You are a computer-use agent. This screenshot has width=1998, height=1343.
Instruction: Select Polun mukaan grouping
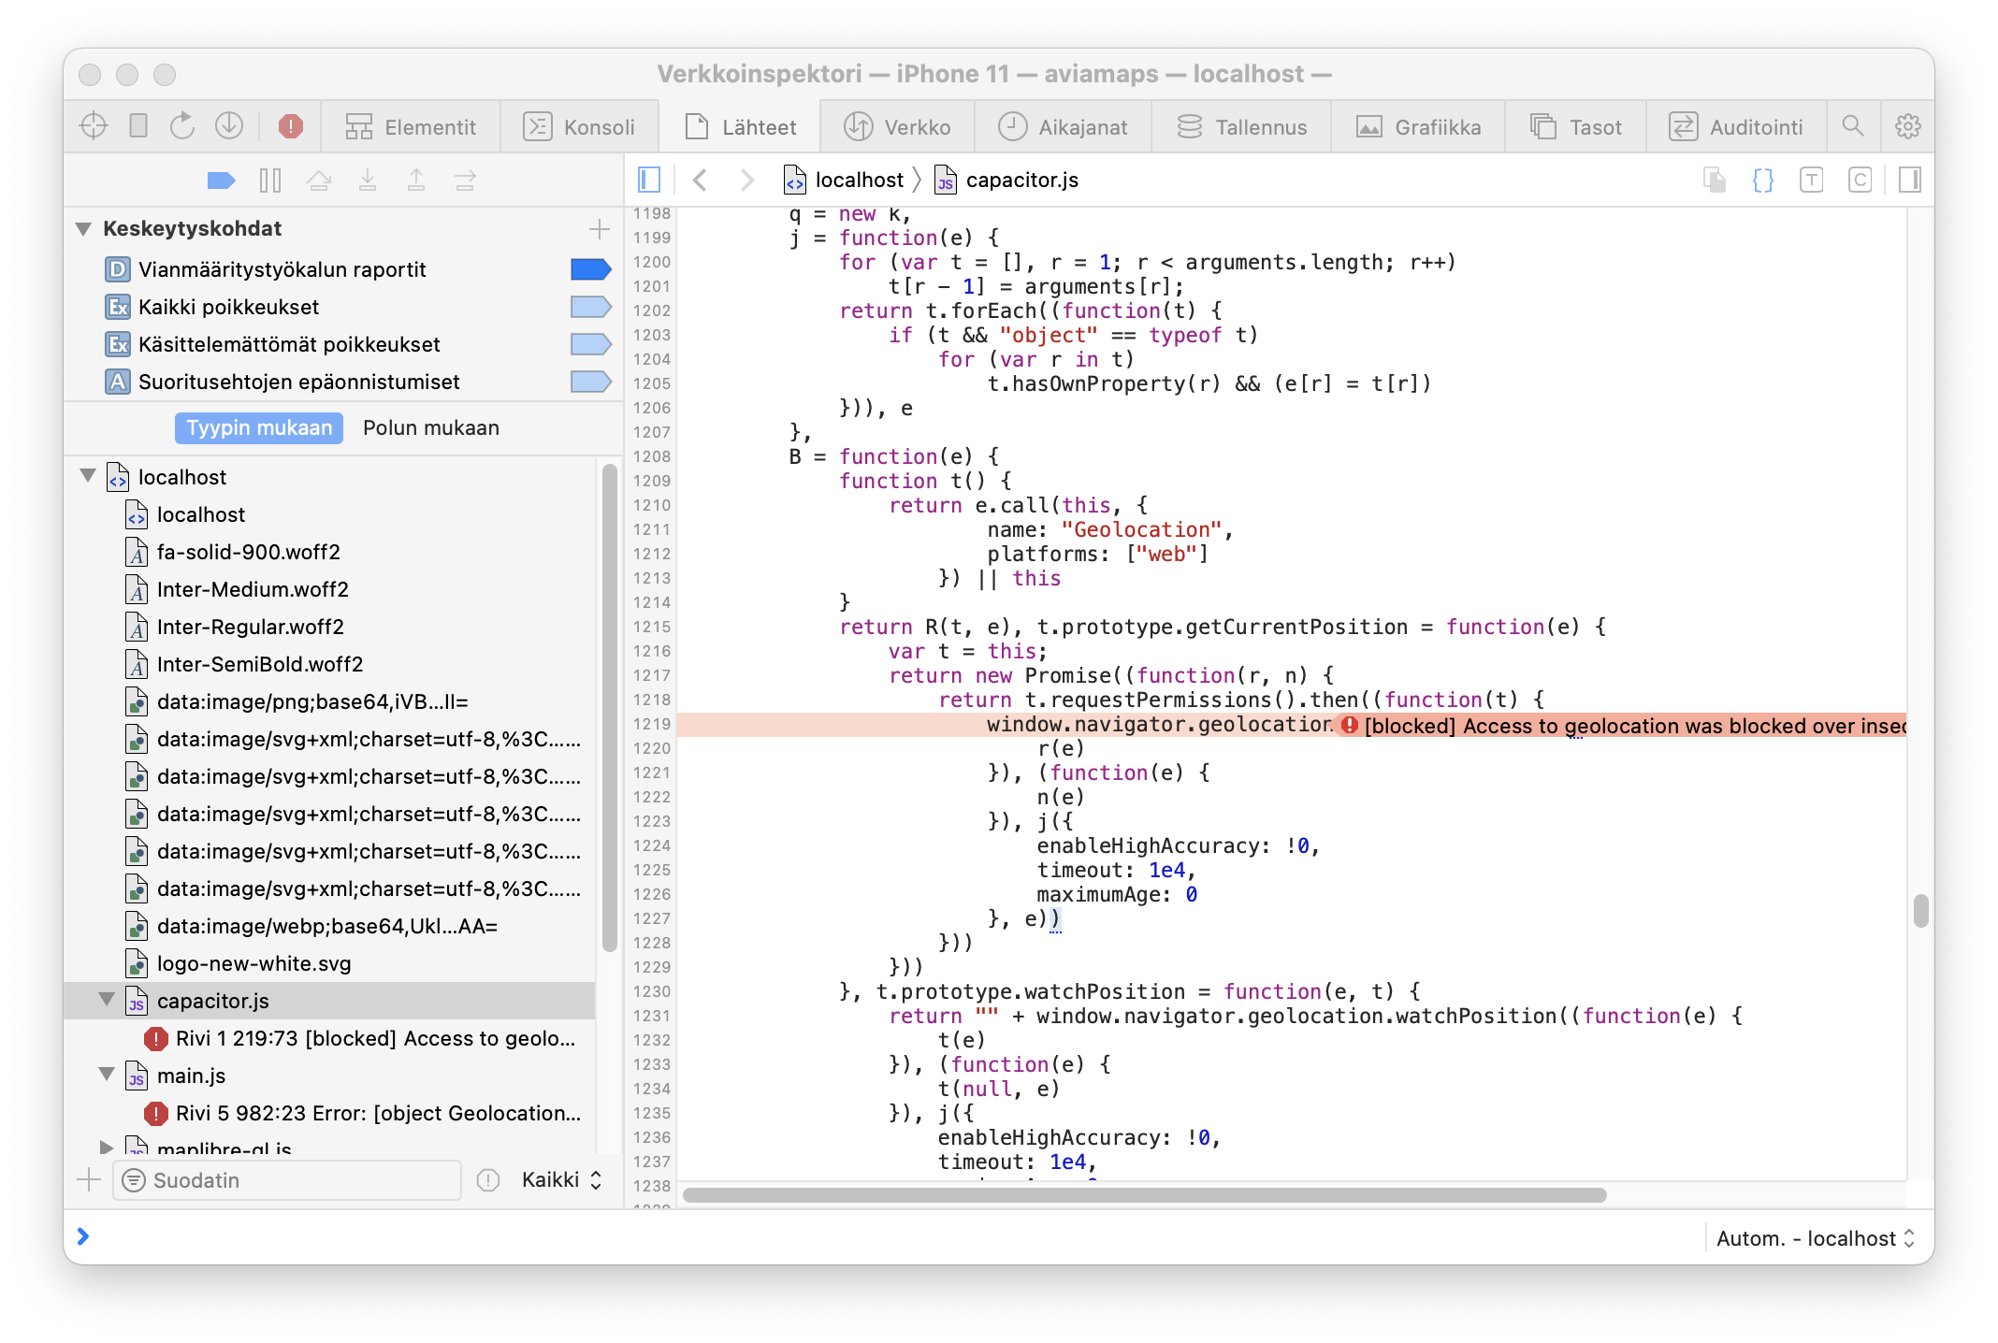(x=431, y=427)
